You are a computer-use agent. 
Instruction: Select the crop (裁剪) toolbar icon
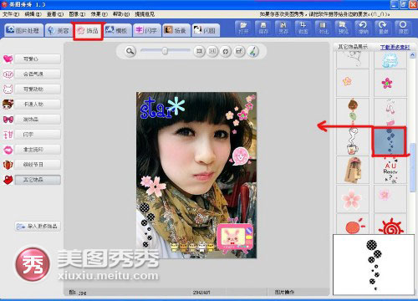click(x=303, y=28)
